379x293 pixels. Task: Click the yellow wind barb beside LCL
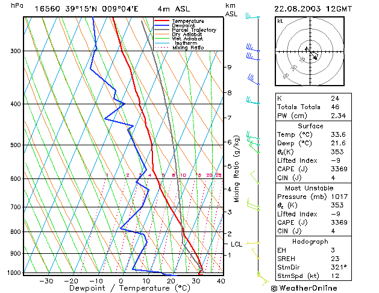253,243
